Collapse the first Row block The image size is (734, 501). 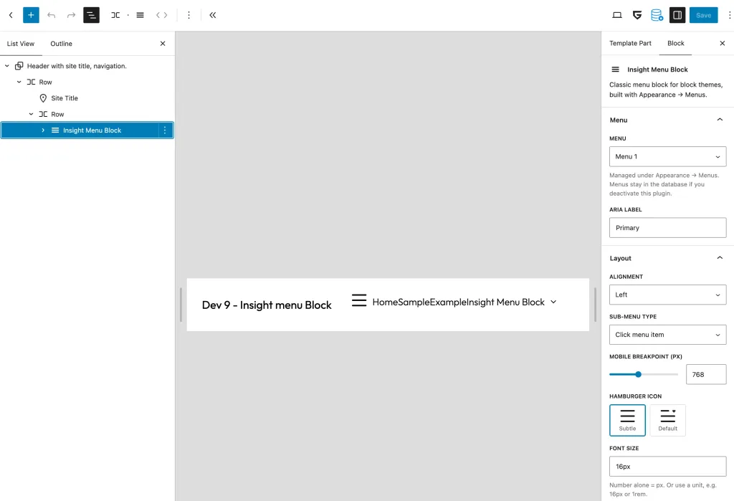pyautogui.click(x=19, y=82)
